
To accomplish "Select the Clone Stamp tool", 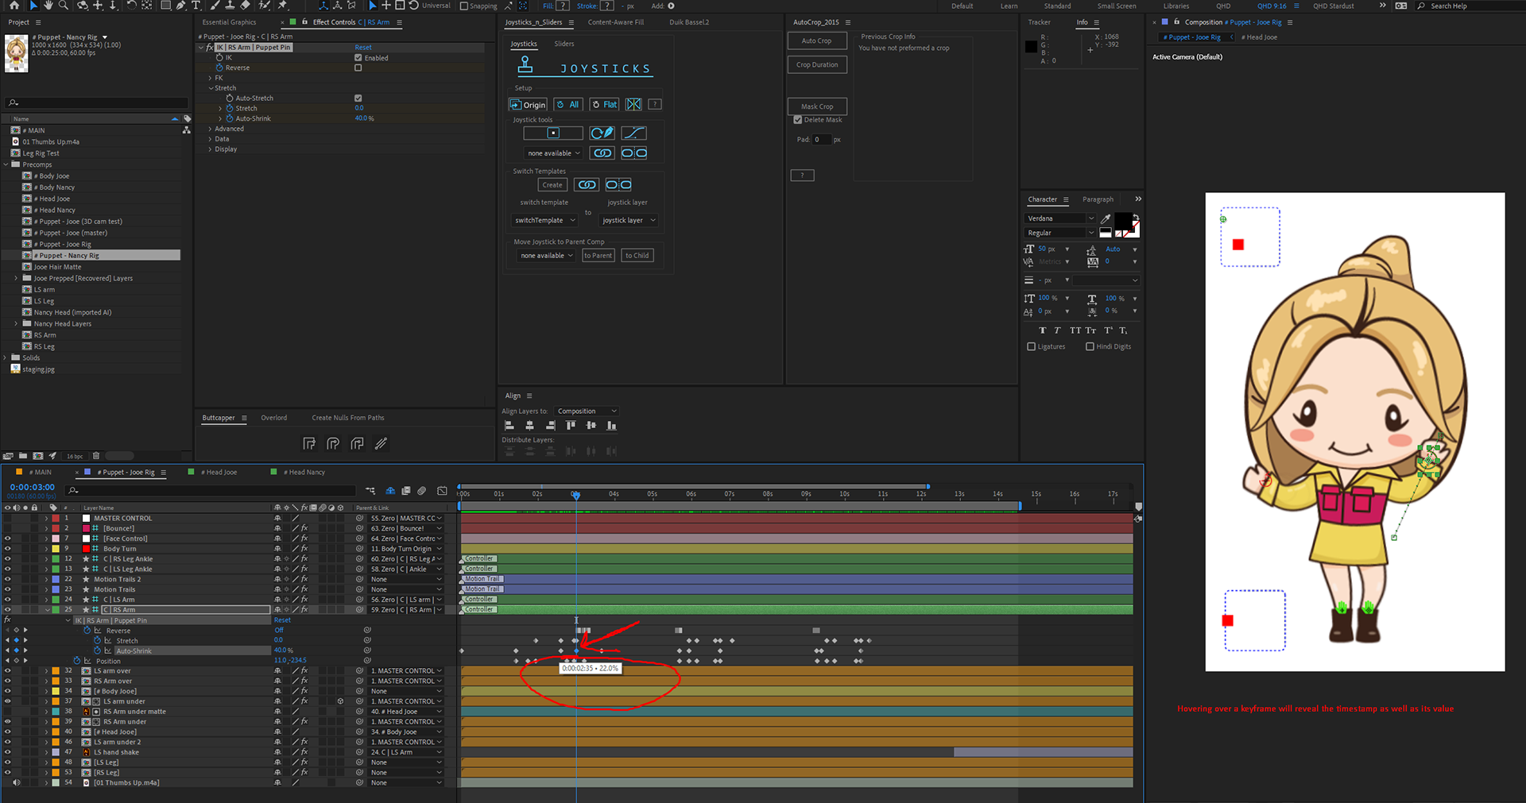I will coord(230,5).
